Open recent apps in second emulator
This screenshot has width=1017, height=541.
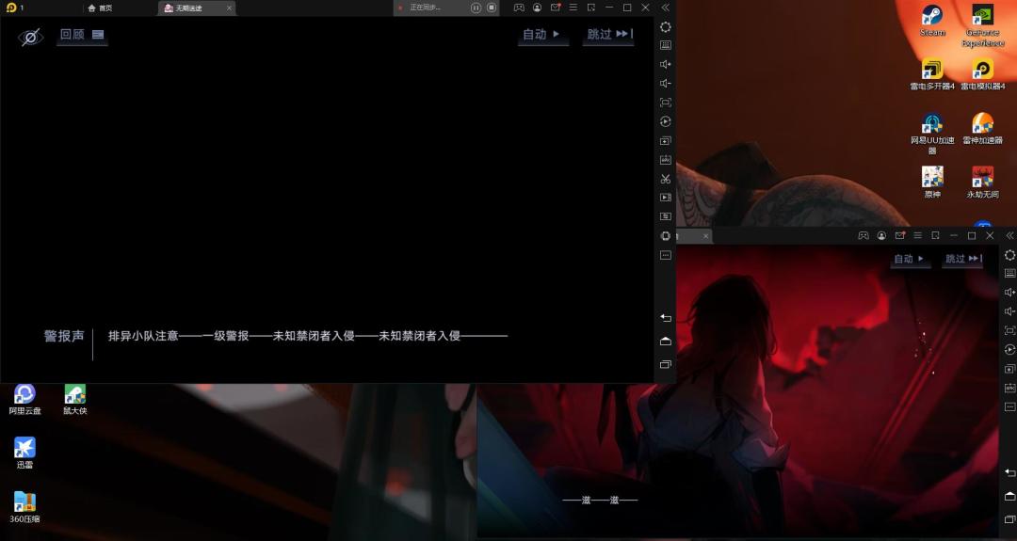coord(1009,519)
